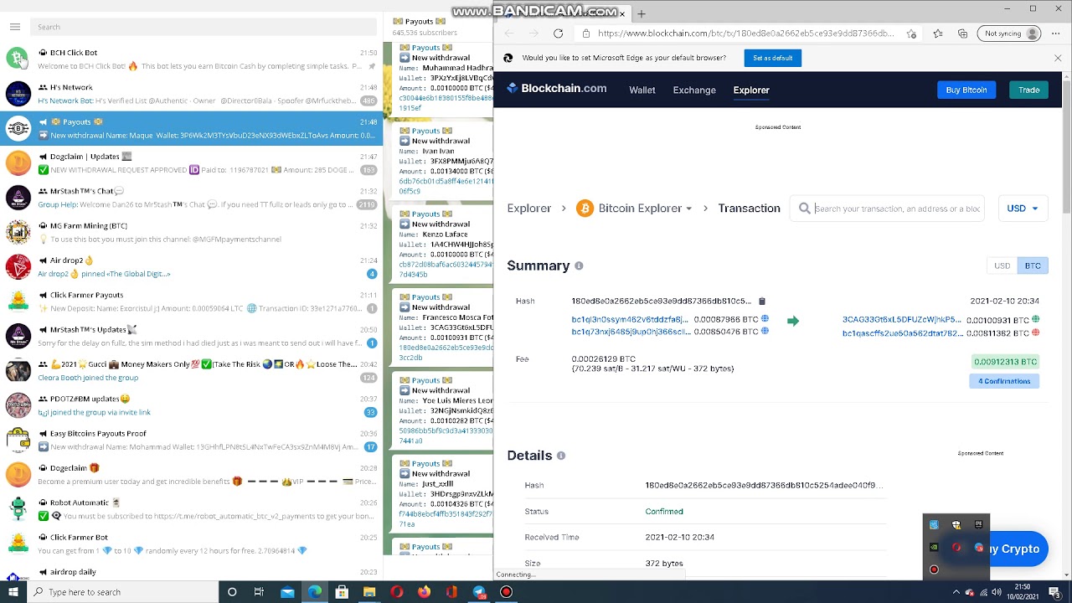Open output address bc1qascffs2ue50a562dtat782
Viewport: 1072px width, 603px height.
tap(902, 332)
